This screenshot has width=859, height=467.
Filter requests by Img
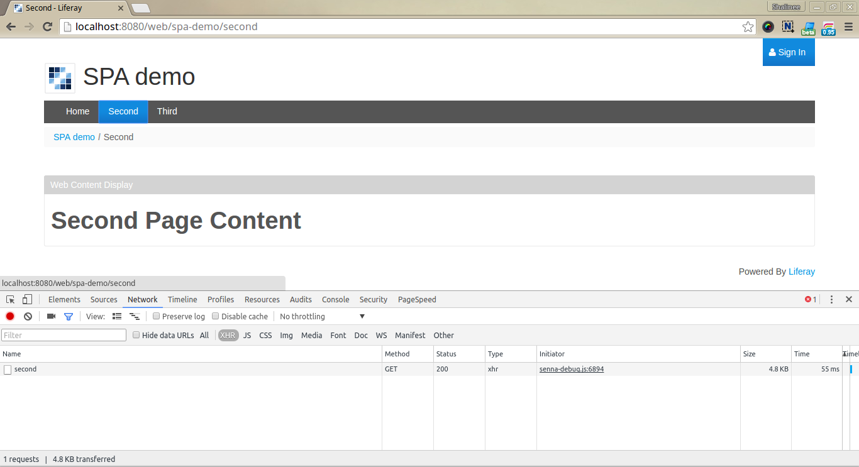[287, 335]
